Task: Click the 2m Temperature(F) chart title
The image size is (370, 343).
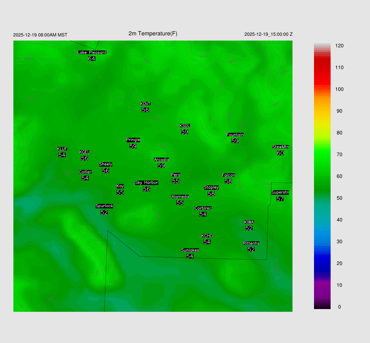Action: click(153, 34)
